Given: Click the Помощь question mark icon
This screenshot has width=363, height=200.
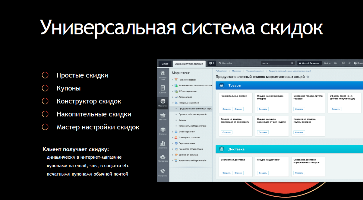Looking at the screenshot, I should 355,63.
